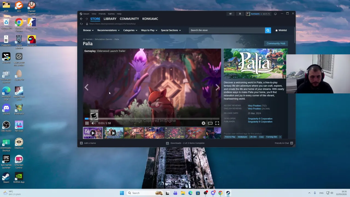Image resolution: width=350 pixels, height=197 pixels.
Task: Expand more tags with plus button
Action: point(280,137)
